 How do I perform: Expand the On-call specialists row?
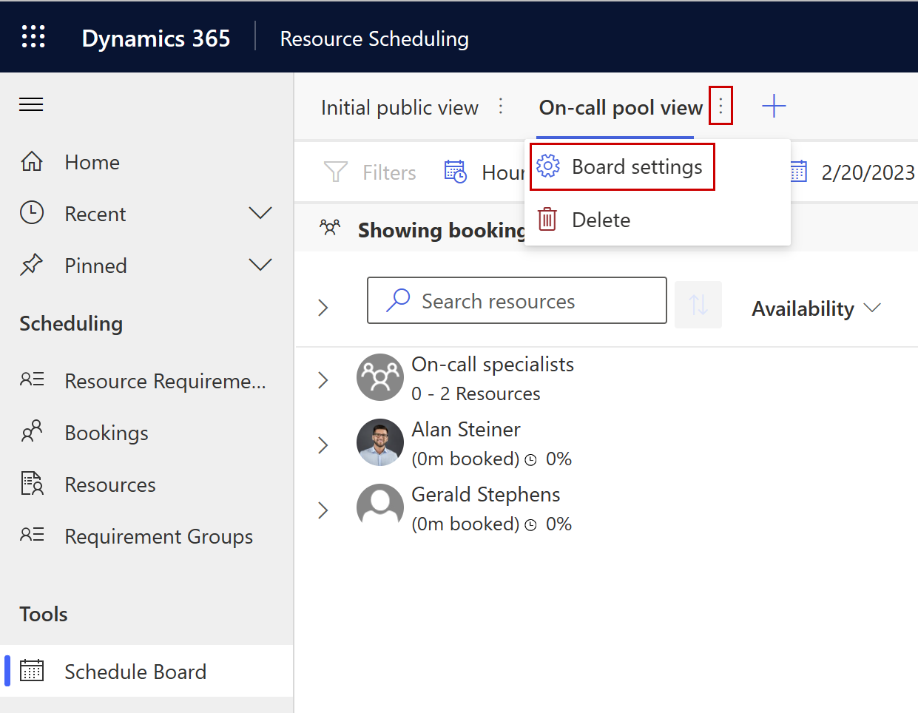[323, 380]
